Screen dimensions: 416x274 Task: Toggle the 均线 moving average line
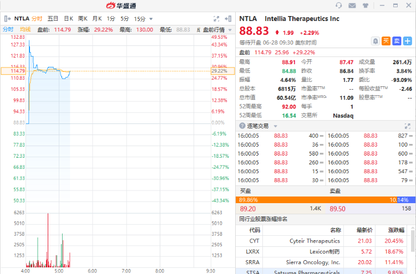click(x=26, y=29)
